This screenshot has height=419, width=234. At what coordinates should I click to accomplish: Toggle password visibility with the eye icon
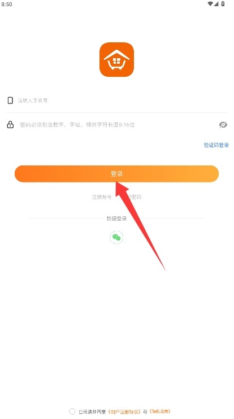pos(223,125)
